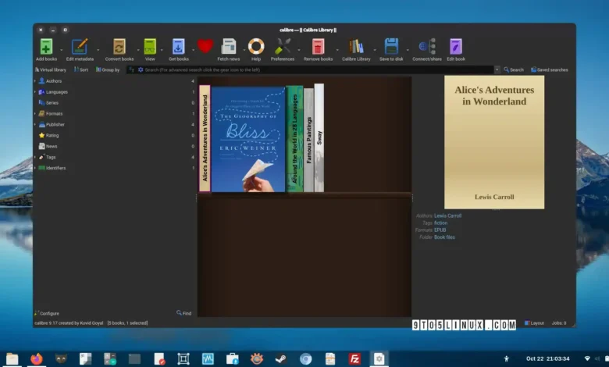Click the Add books toolbar icon
The image size is (609, 367).
(x=46, y=47)
